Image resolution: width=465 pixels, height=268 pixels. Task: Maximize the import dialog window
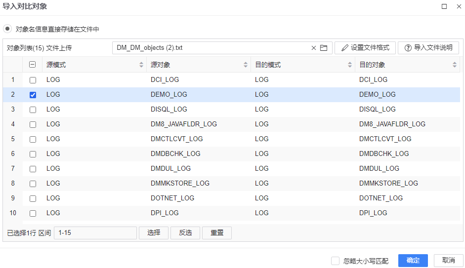[x=444, y=6]
